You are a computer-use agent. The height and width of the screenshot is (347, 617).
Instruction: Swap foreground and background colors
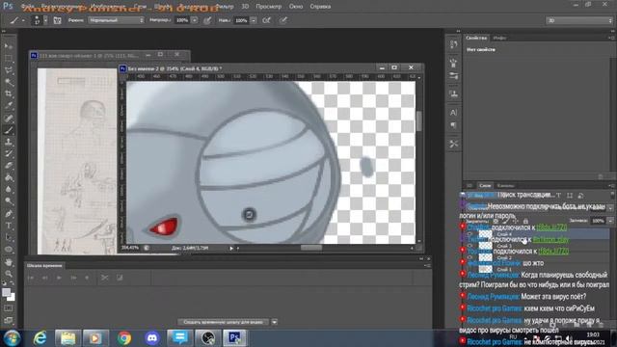(x=13, y=283)
